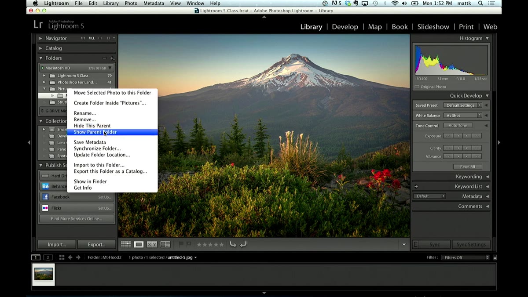
Task: Click Auto Tone button
Action: tap(458, 126)
